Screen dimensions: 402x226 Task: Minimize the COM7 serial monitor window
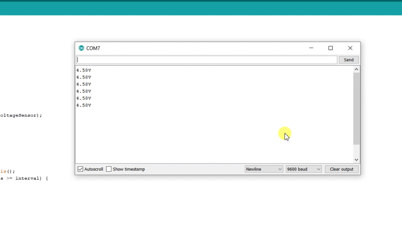click(311, 48)
